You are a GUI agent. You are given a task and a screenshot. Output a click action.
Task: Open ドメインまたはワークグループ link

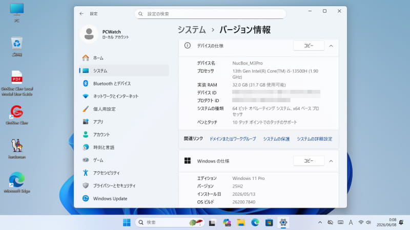233,139
